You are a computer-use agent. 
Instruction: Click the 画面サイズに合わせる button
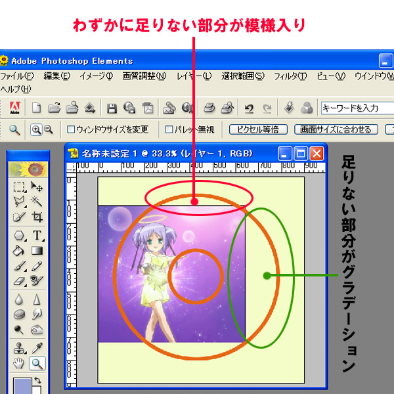[336, 129]
